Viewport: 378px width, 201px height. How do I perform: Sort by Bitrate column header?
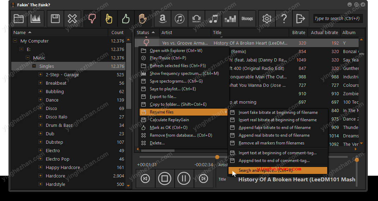(298, 32)
